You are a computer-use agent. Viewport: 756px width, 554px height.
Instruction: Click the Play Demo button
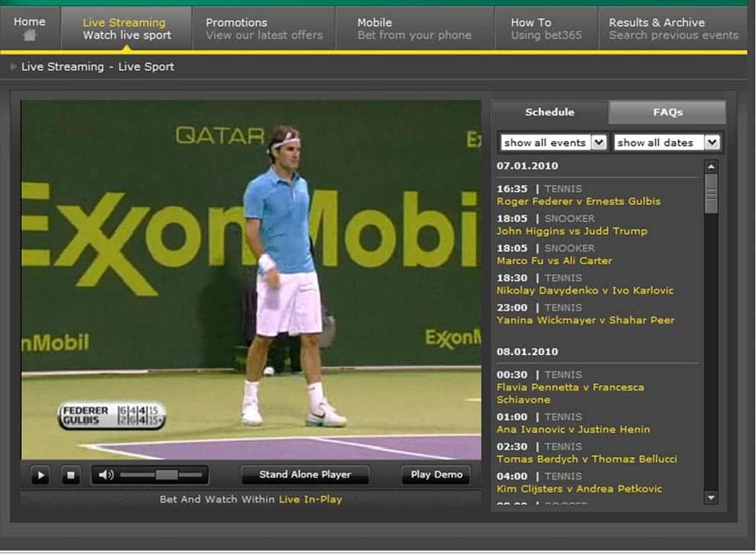coord(436,475)
